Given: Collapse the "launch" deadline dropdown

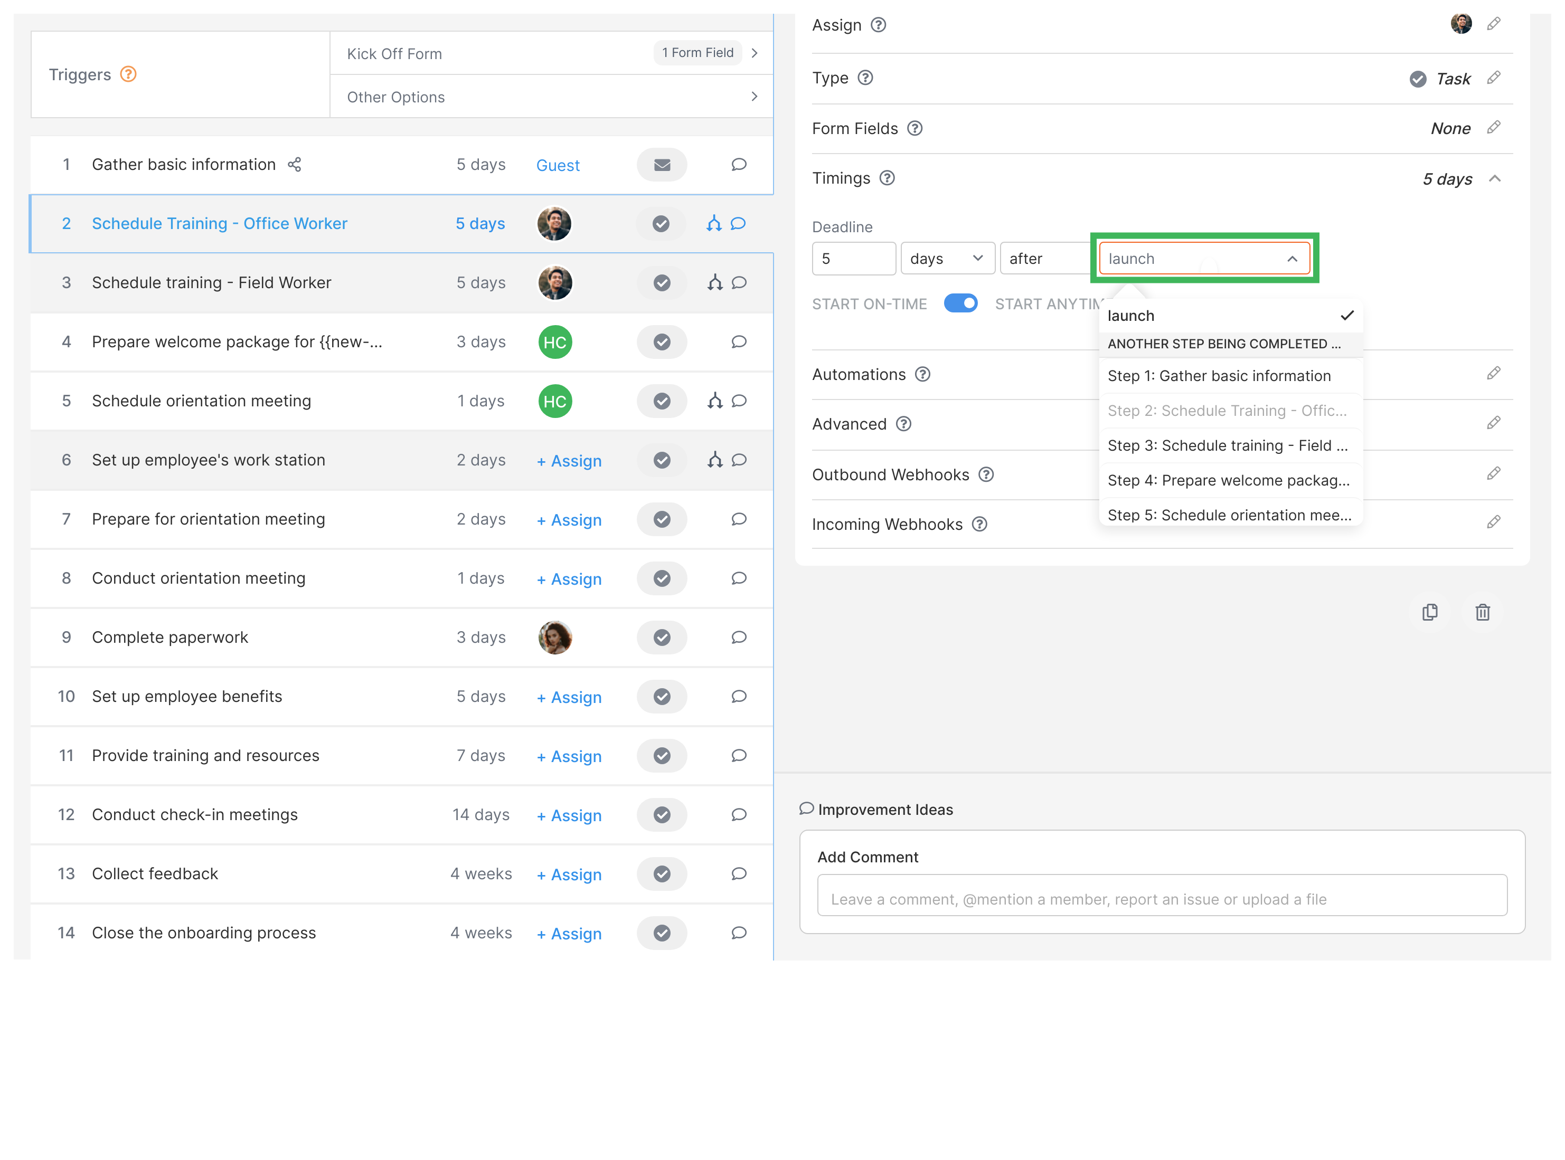Looking at the screenshot, I should click(1293, 259).
